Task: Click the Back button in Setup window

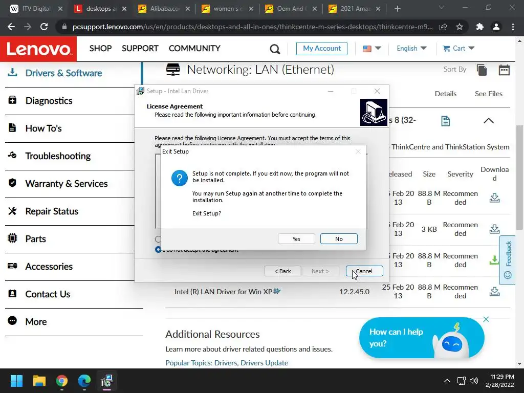Action: [282, 271]
